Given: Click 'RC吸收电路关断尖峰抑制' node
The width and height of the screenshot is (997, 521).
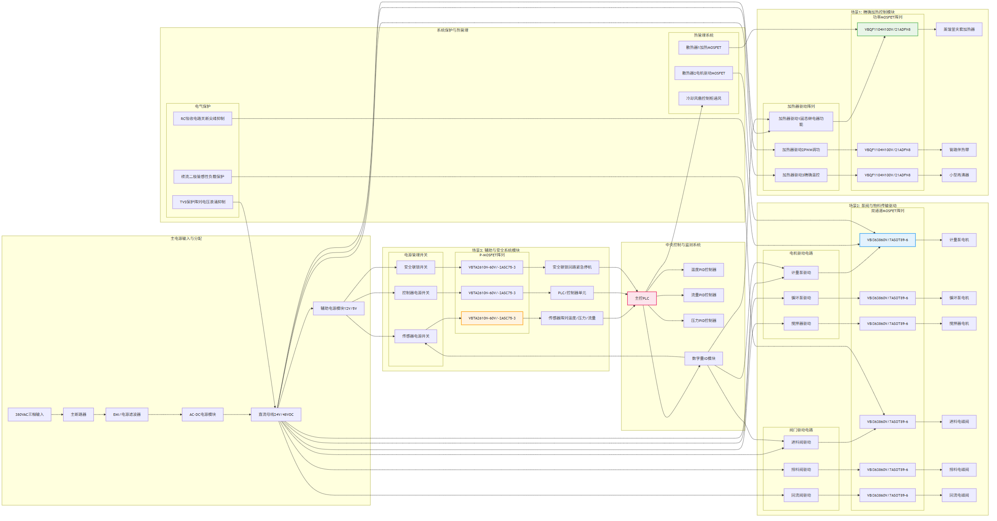Looking at the screenshot, I should pyautogui.click(x=203, y=119).
